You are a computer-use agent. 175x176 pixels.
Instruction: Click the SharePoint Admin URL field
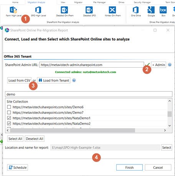(x=92, y=65)
